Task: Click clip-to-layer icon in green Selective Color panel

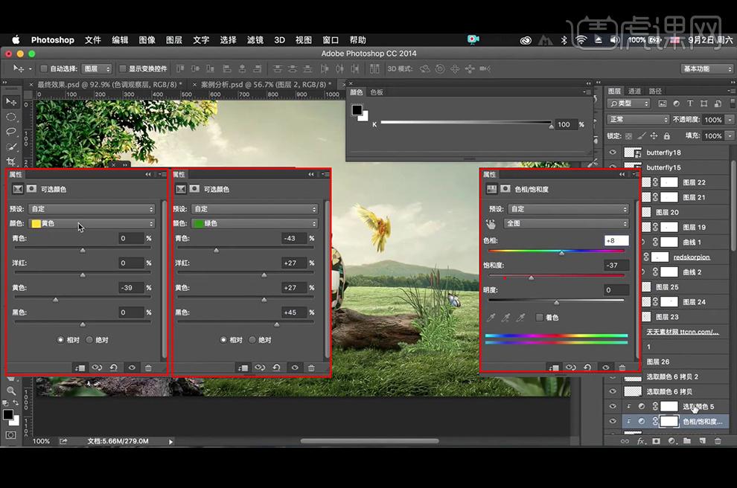Action: 243,367
